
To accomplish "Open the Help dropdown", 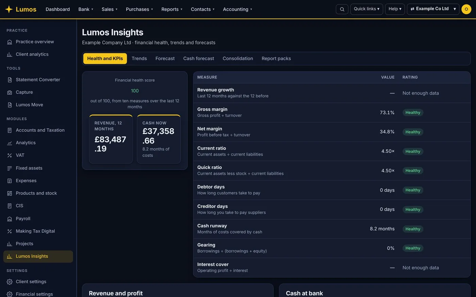I will [395, 9].
